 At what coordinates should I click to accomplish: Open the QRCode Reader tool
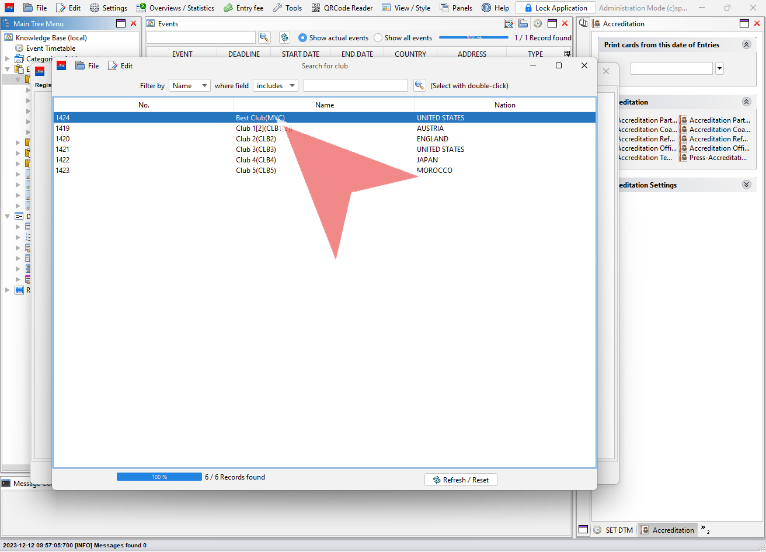click(x=342, y=8)
